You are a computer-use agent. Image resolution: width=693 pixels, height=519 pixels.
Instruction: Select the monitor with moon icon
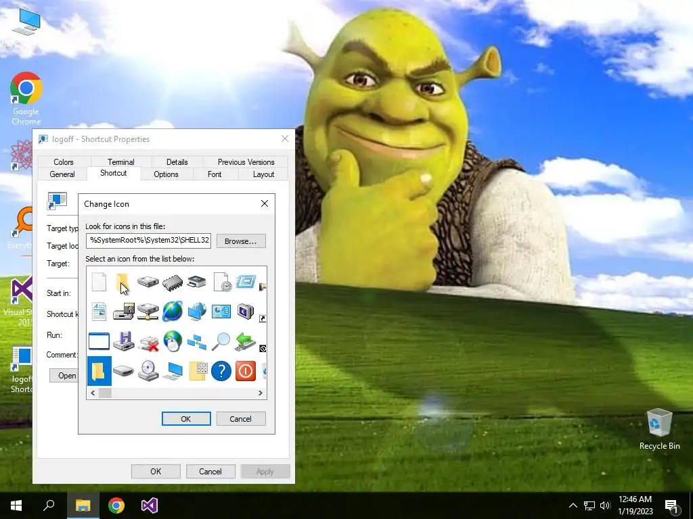pos(245,312)
